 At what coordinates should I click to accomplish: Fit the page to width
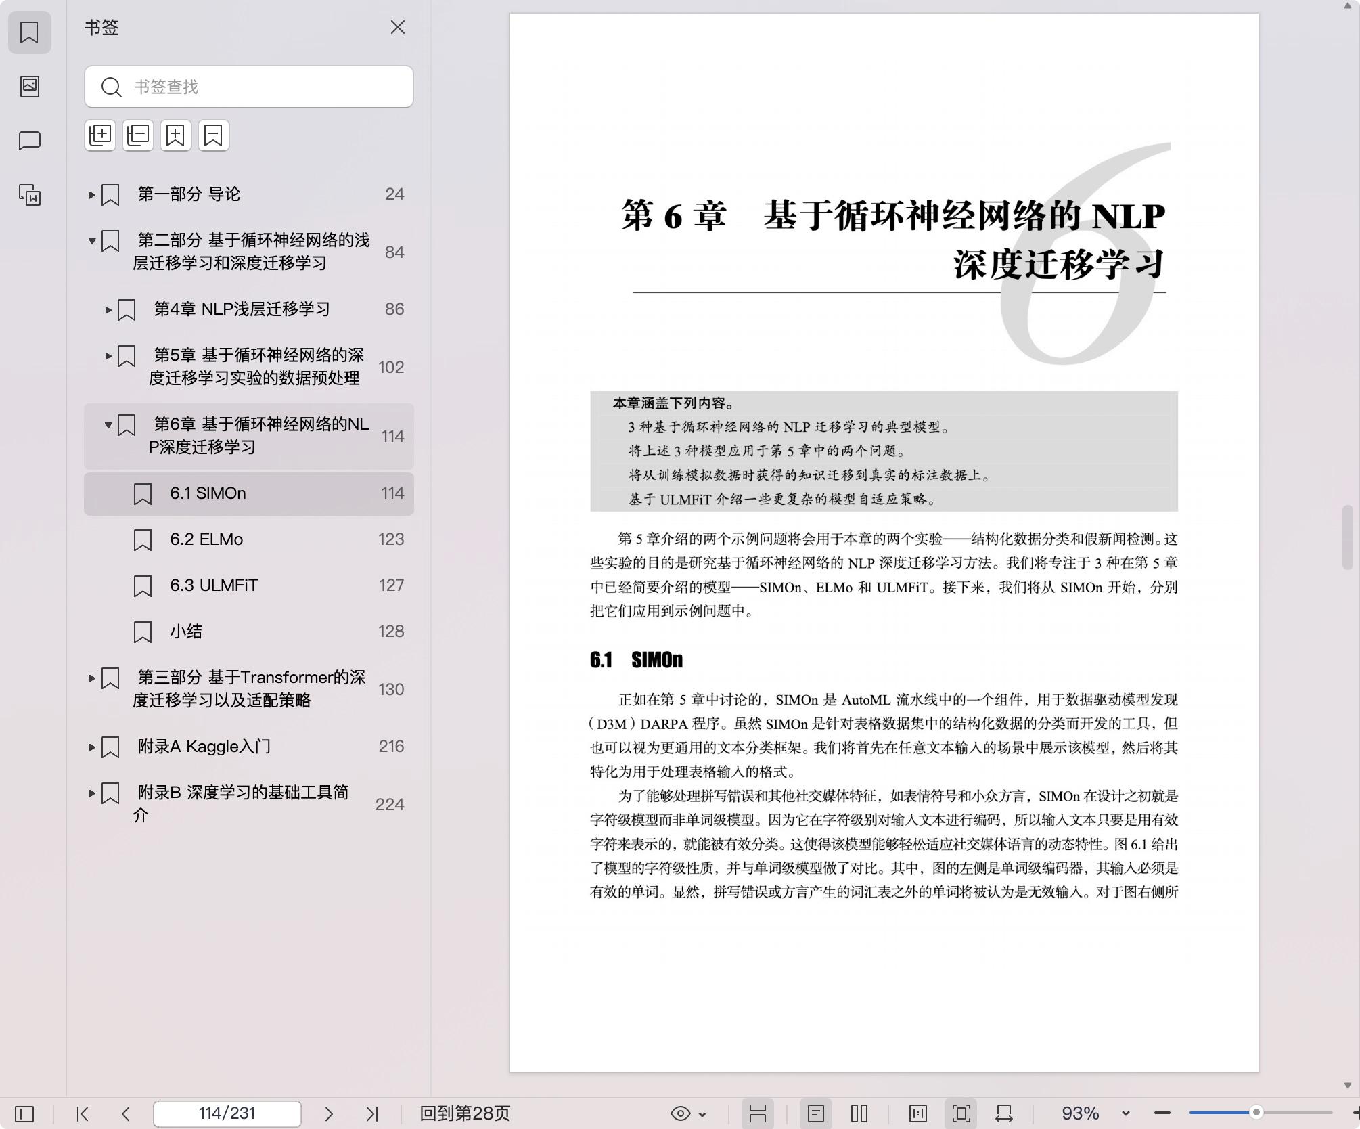point(1004,1113)
